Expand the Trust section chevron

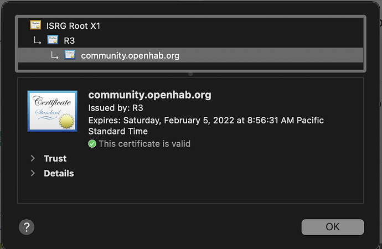[33, 159]
